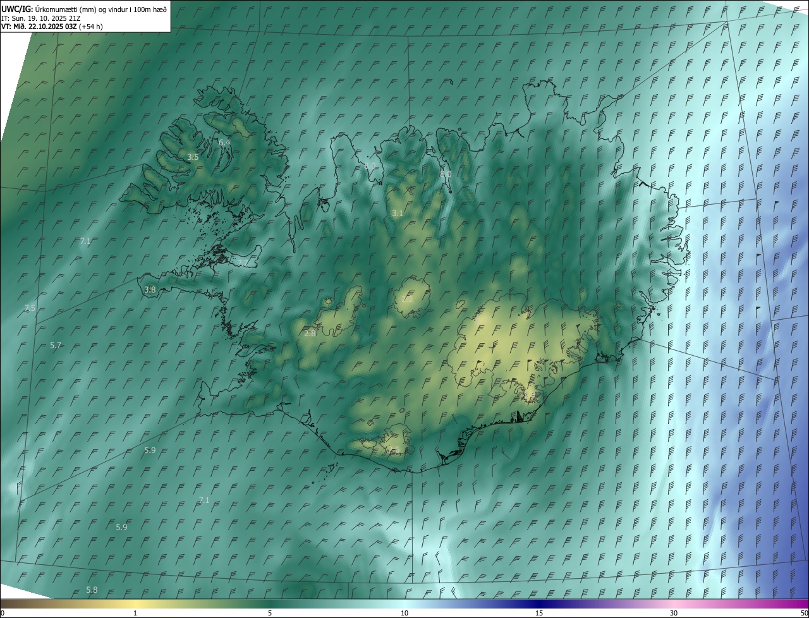
Task: Click the 2.6 value near the south coast
Action: [394, 451]
